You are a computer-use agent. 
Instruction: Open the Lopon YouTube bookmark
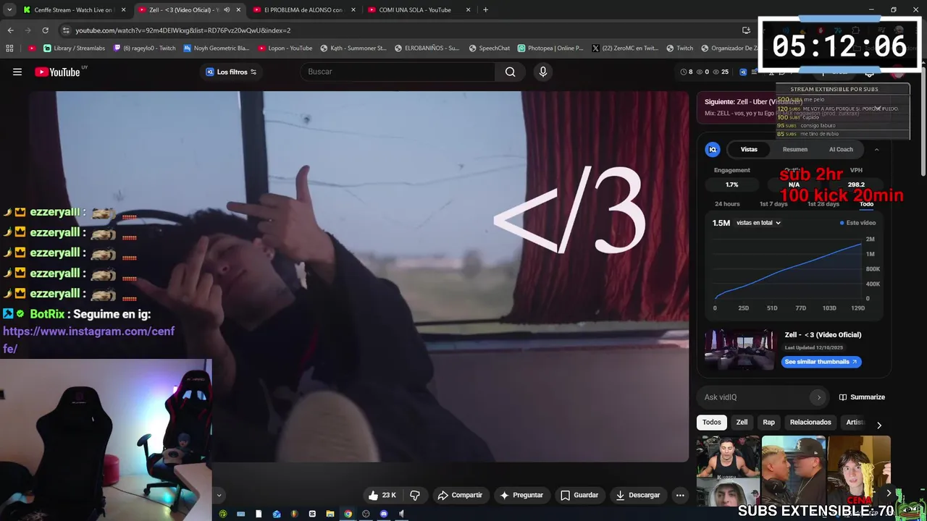[285, 48]
